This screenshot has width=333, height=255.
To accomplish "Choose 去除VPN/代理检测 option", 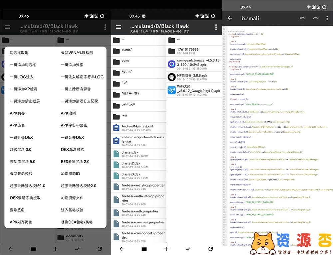I will tap(77, 53).
